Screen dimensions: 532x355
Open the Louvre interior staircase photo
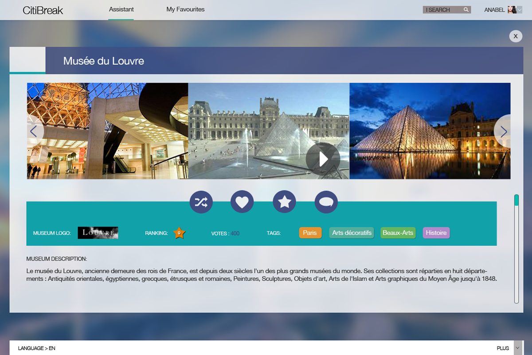pyautogui.click(x=108, y=131)
